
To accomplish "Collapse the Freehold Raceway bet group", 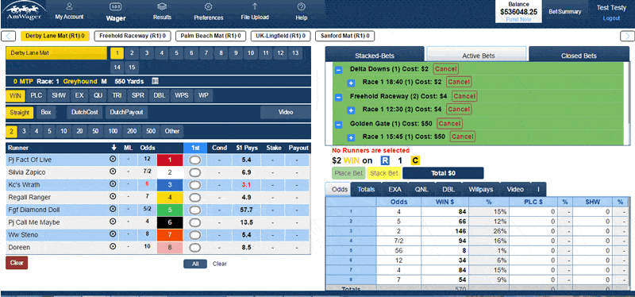I will click(339, 97).
